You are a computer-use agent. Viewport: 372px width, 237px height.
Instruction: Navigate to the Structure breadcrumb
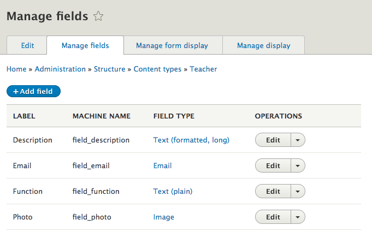110,69
